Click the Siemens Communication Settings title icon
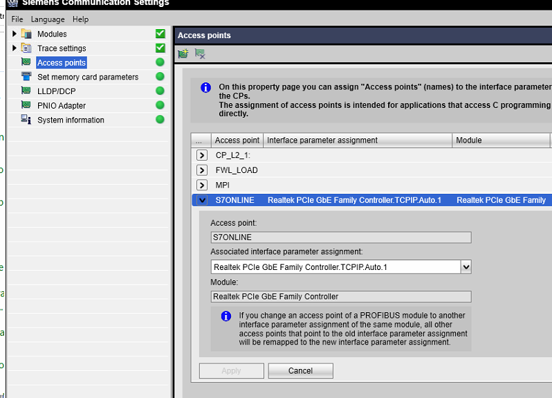This screenshot has height=398, width=552. coord(12,3)
